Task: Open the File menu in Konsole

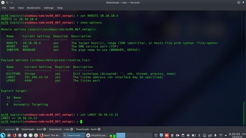Action: [x=4, y=8]
